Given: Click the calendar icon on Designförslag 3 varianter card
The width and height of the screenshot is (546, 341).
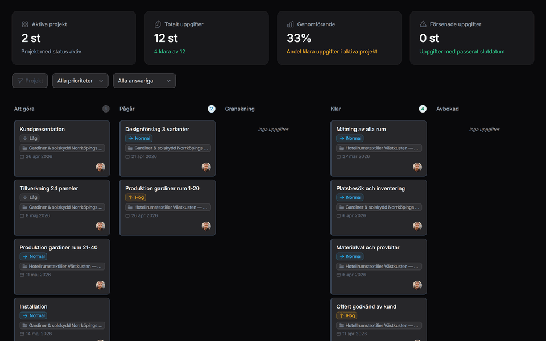Looking at the screenshot, I should tap(126, 156).
